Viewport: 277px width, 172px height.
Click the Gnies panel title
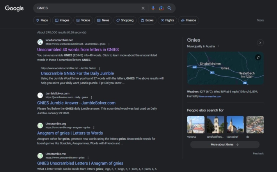[x=194, y=40]
